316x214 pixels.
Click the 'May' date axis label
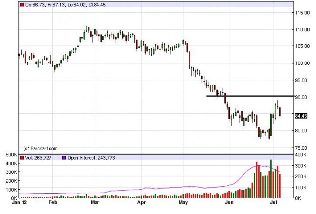183,202
